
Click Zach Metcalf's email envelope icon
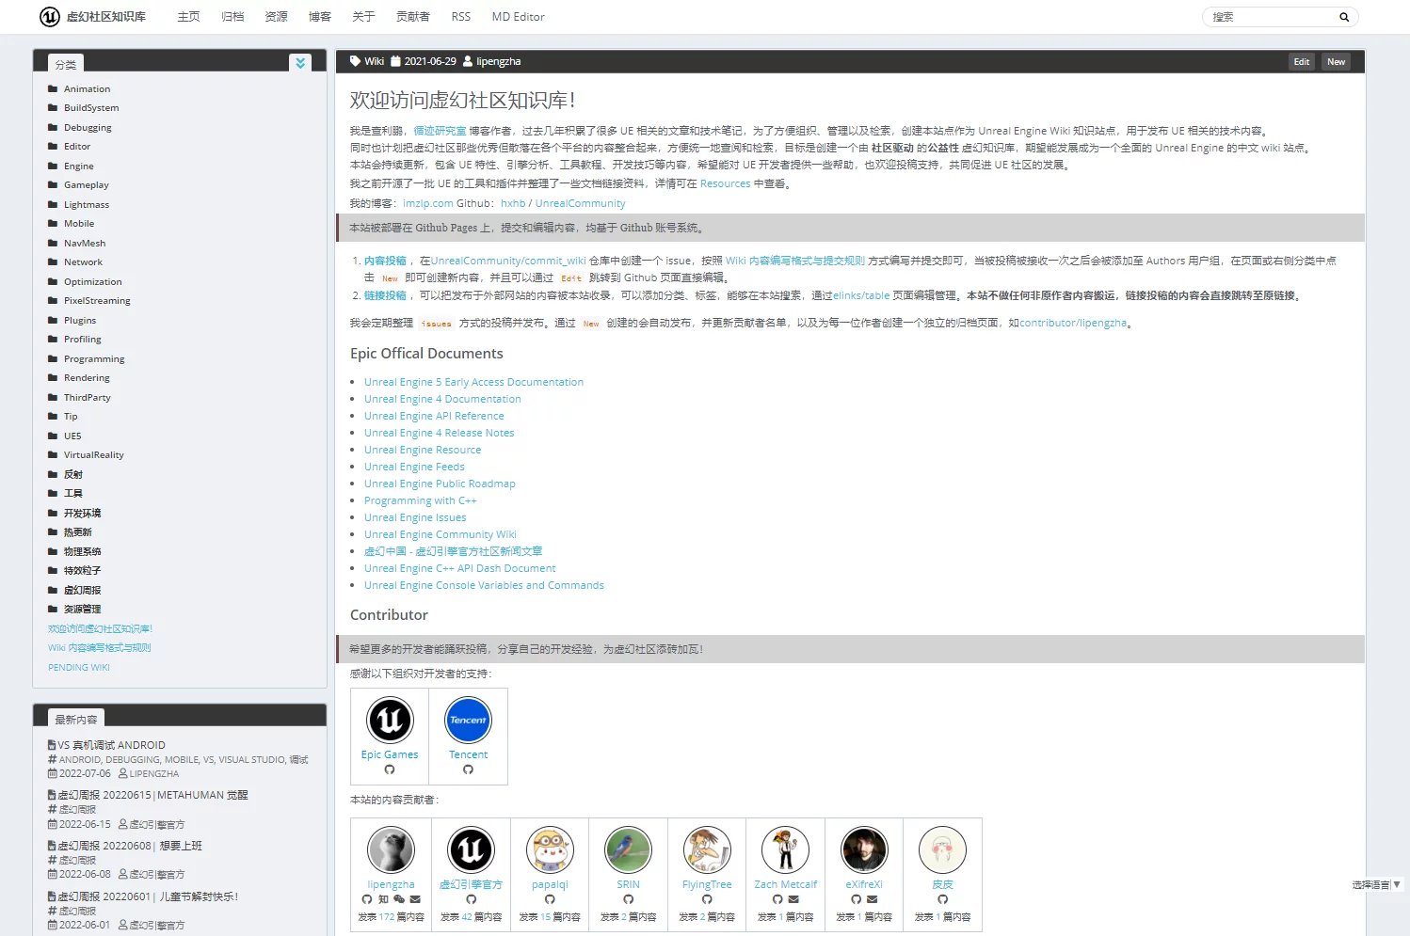(x=793, y=899)
